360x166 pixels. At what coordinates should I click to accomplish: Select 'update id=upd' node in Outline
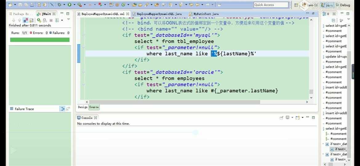click(x=336, y=57)
